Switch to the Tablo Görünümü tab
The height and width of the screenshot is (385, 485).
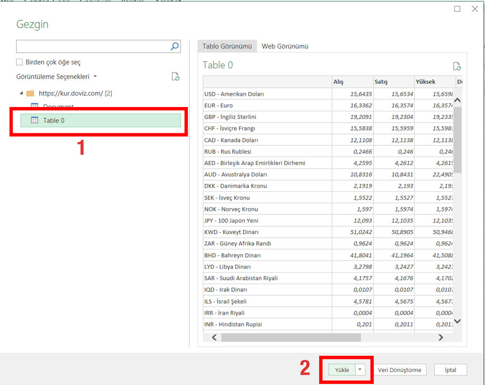(x=227, y=46)
